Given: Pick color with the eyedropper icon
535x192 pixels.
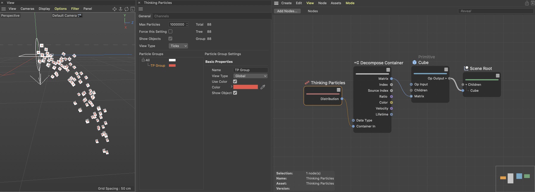Looking at the screenshot, I should coord(263,87).
